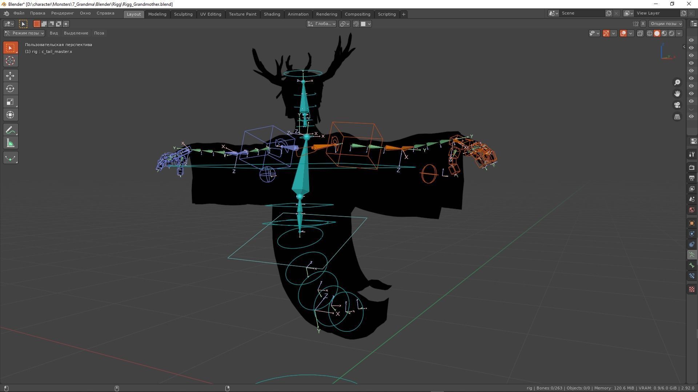Open the Рендеринг menu
Viewport: 698px width, 392px height.
point(62,13)
